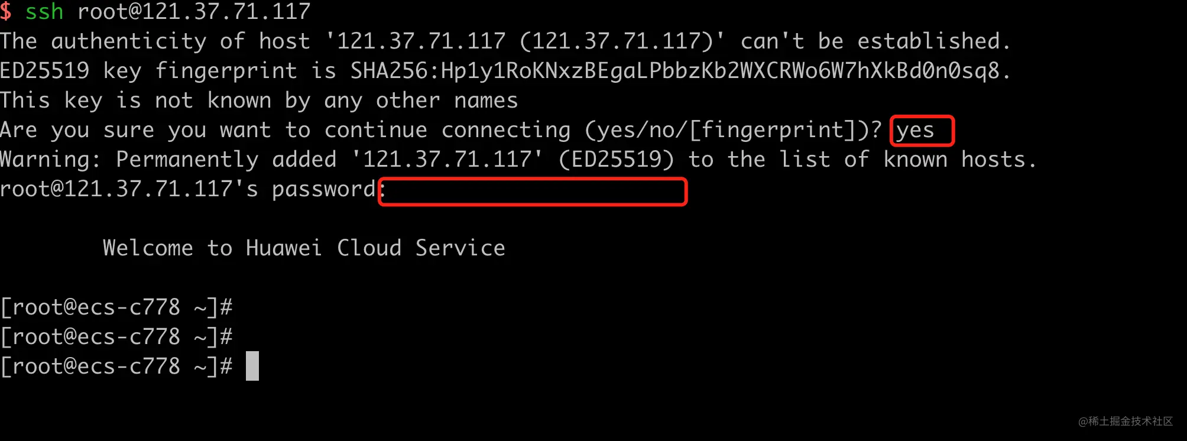The width and height of the screenshot is (1187, 441).
Task: Click the second root@ecs-c778 prompt line
Action: tap(116, 337)
